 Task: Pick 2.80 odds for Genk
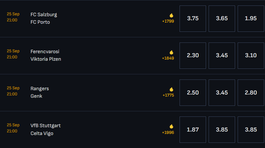pos(251,93)
